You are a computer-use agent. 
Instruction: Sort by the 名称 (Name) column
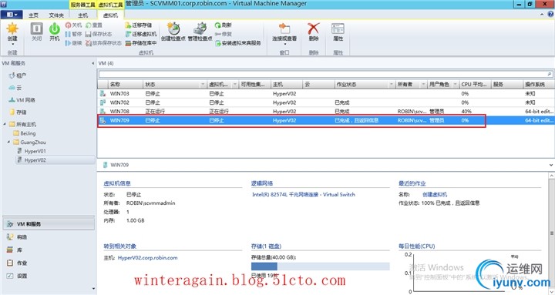pos(126,85)
